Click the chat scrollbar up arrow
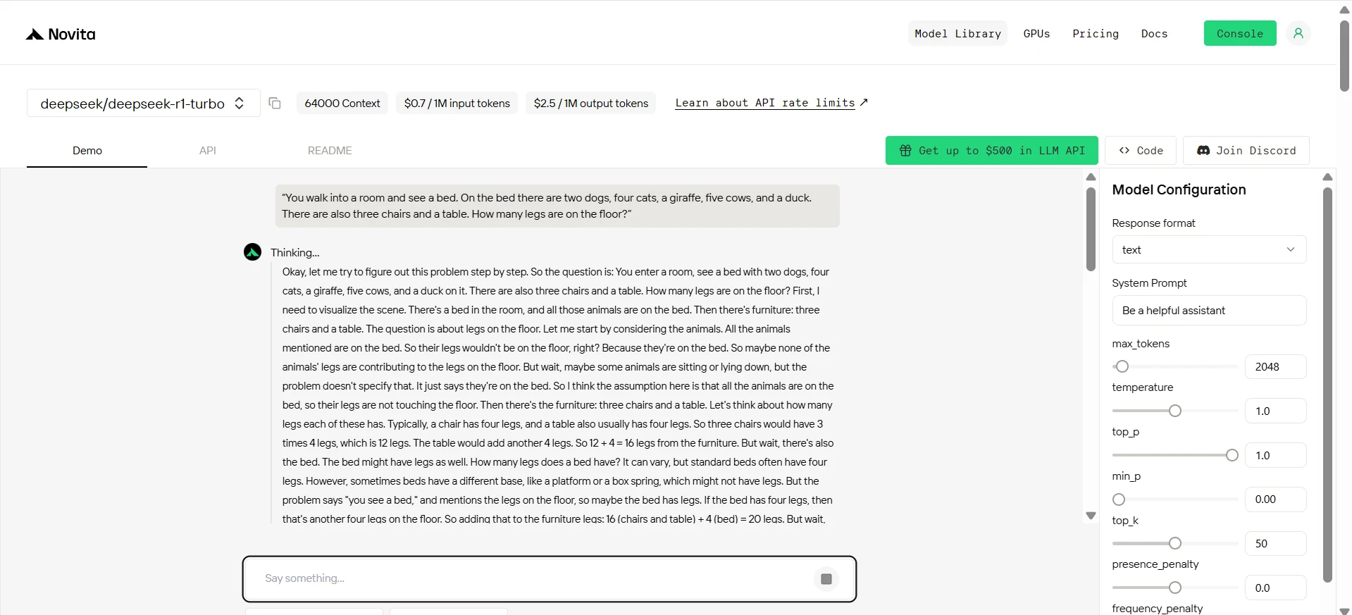Viewport: 1352px width, 615px height. coord(1091,177)
